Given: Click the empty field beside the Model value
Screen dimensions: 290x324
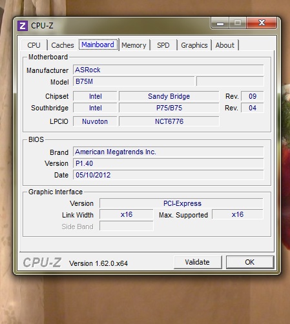Looking at the screenshot, I should pyautogui.click(x=230, y=81).
